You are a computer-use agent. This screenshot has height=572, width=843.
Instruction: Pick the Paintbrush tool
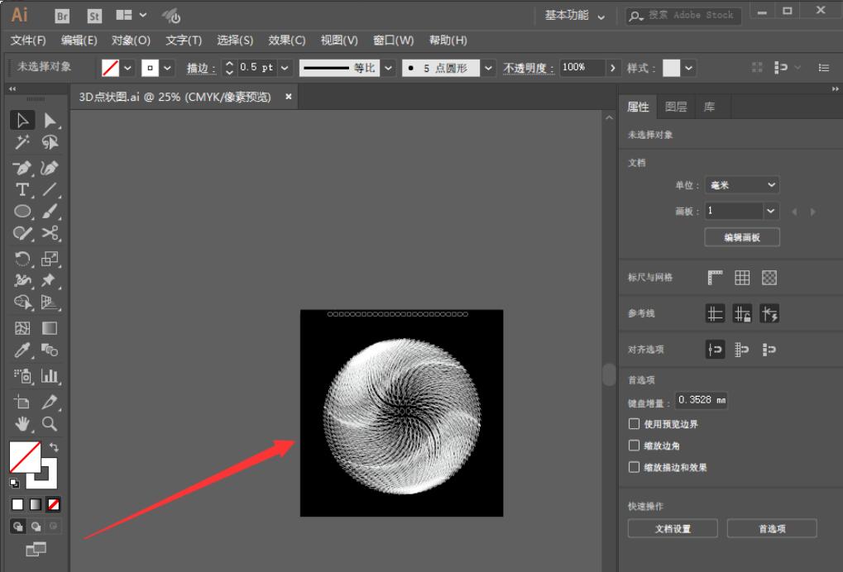pos(50,211)
